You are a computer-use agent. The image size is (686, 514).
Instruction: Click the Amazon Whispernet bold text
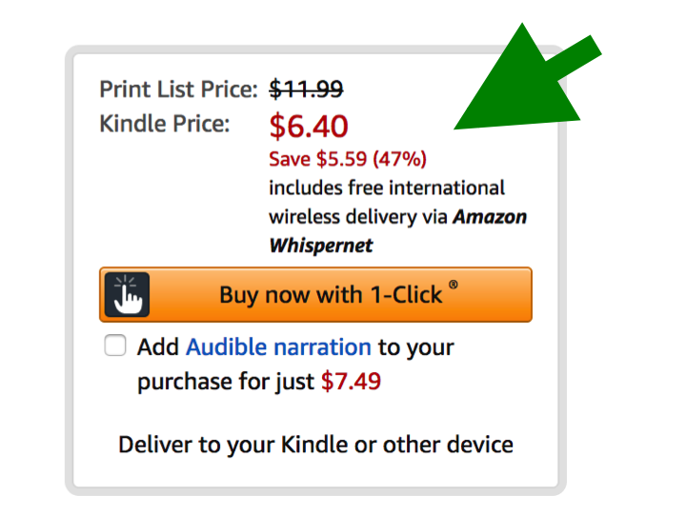397,230
